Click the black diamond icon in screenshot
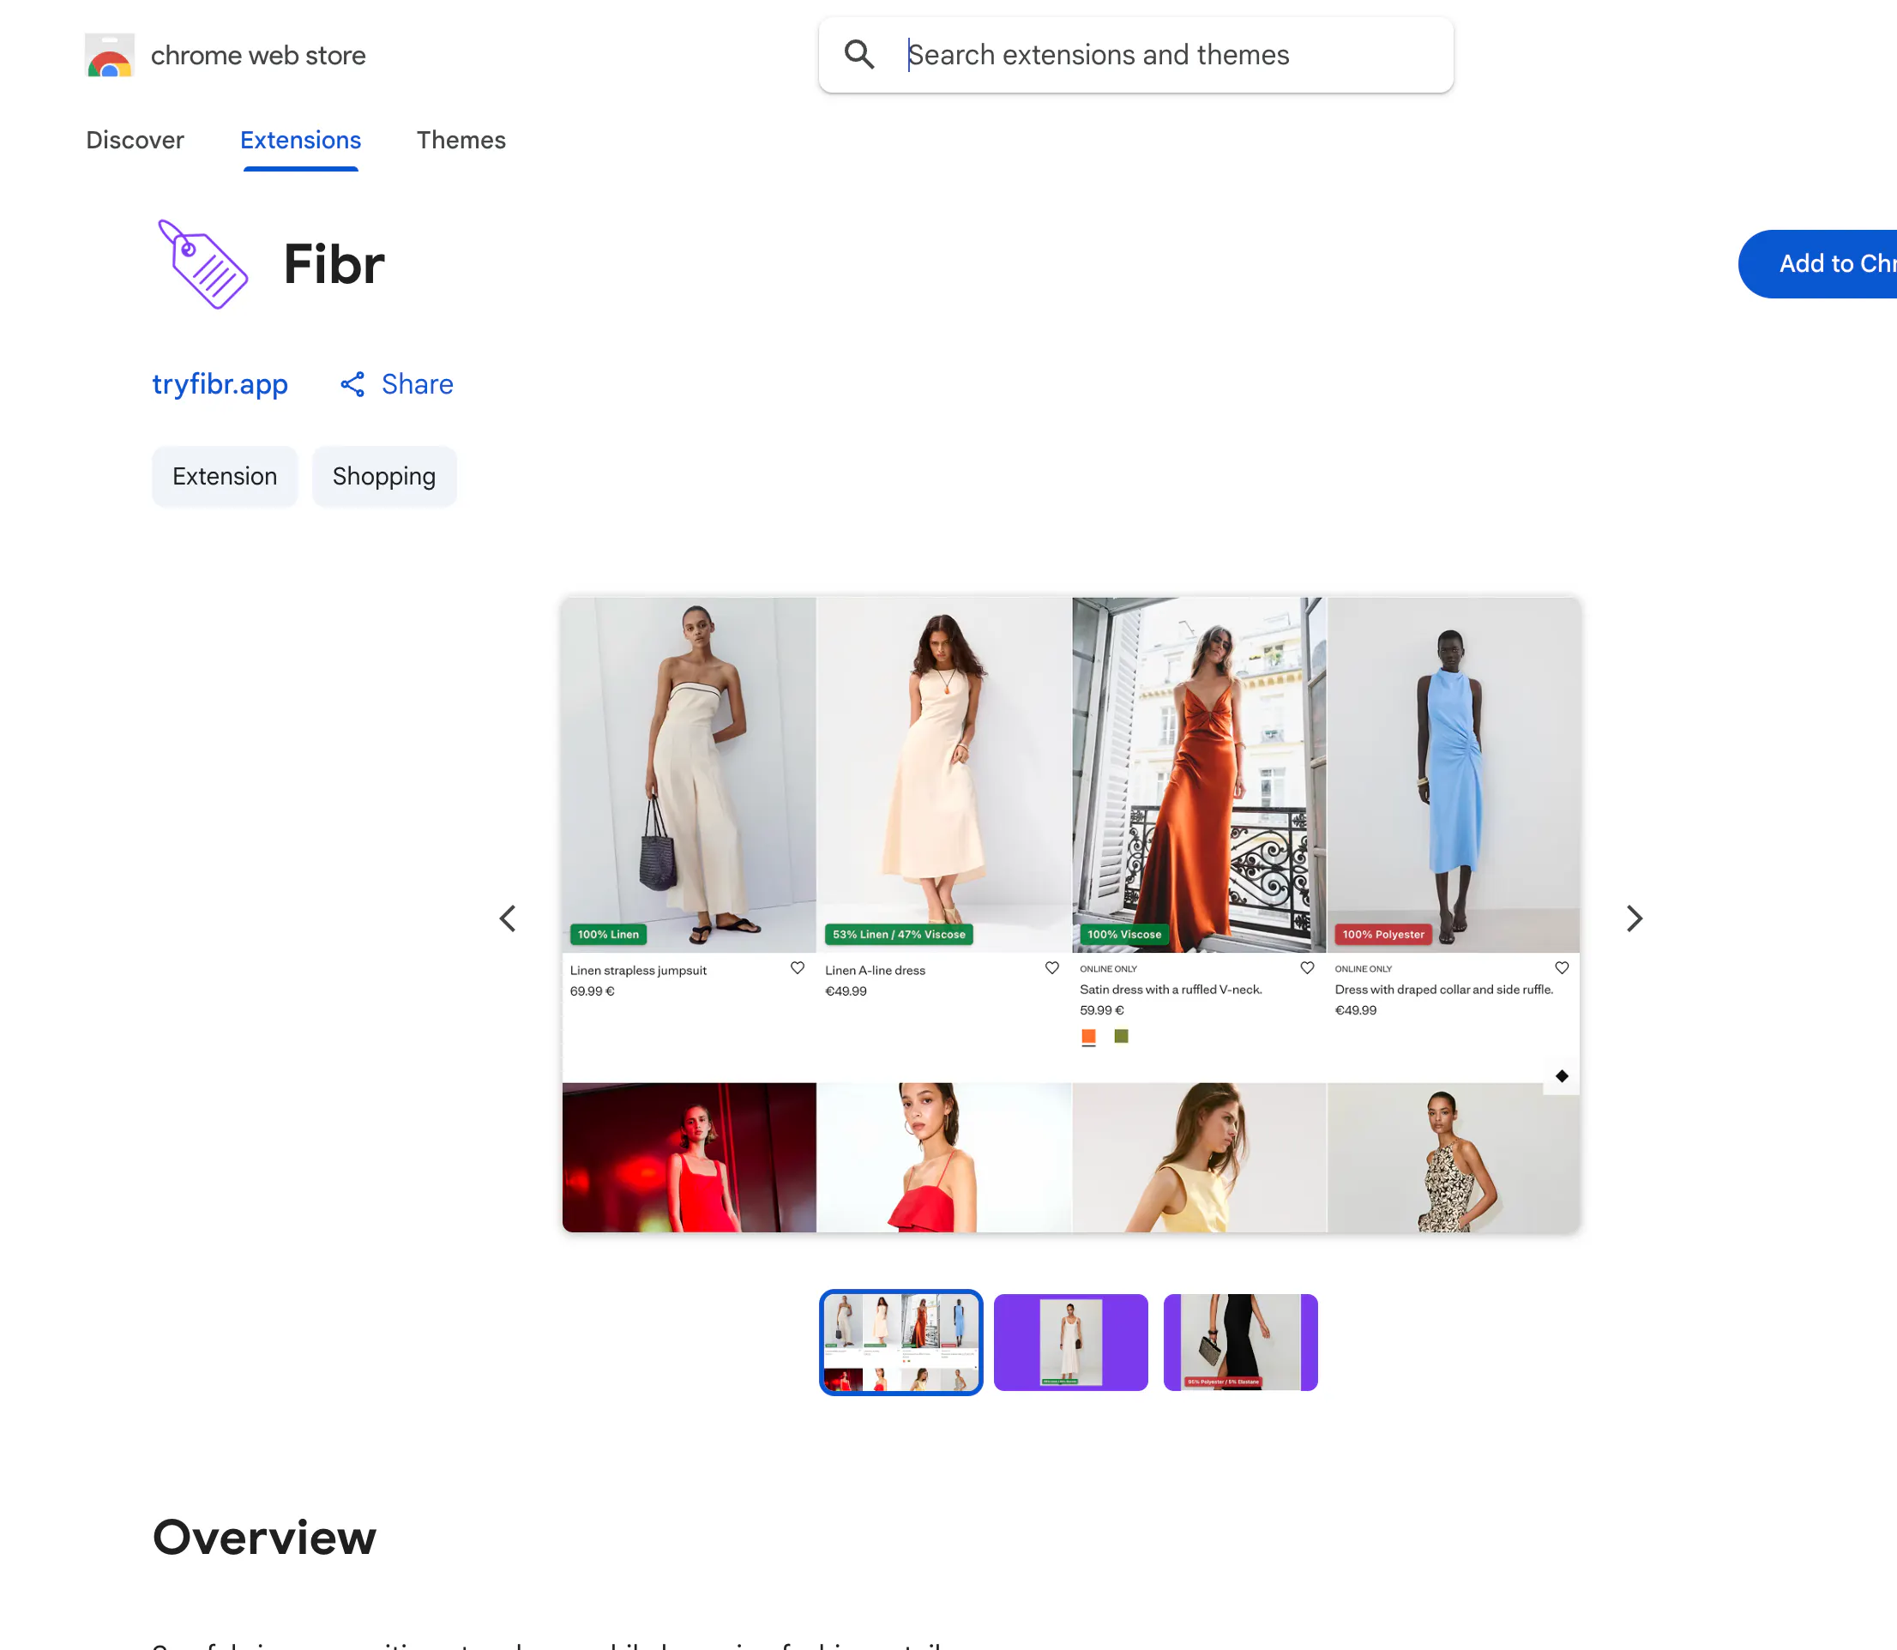This screenshot has width=1897, height=1650. 1562,1076
